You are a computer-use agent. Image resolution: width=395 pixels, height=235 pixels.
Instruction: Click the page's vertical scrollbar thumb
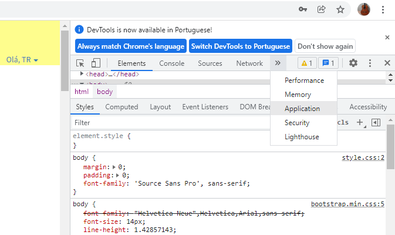(x=65, y=61)
